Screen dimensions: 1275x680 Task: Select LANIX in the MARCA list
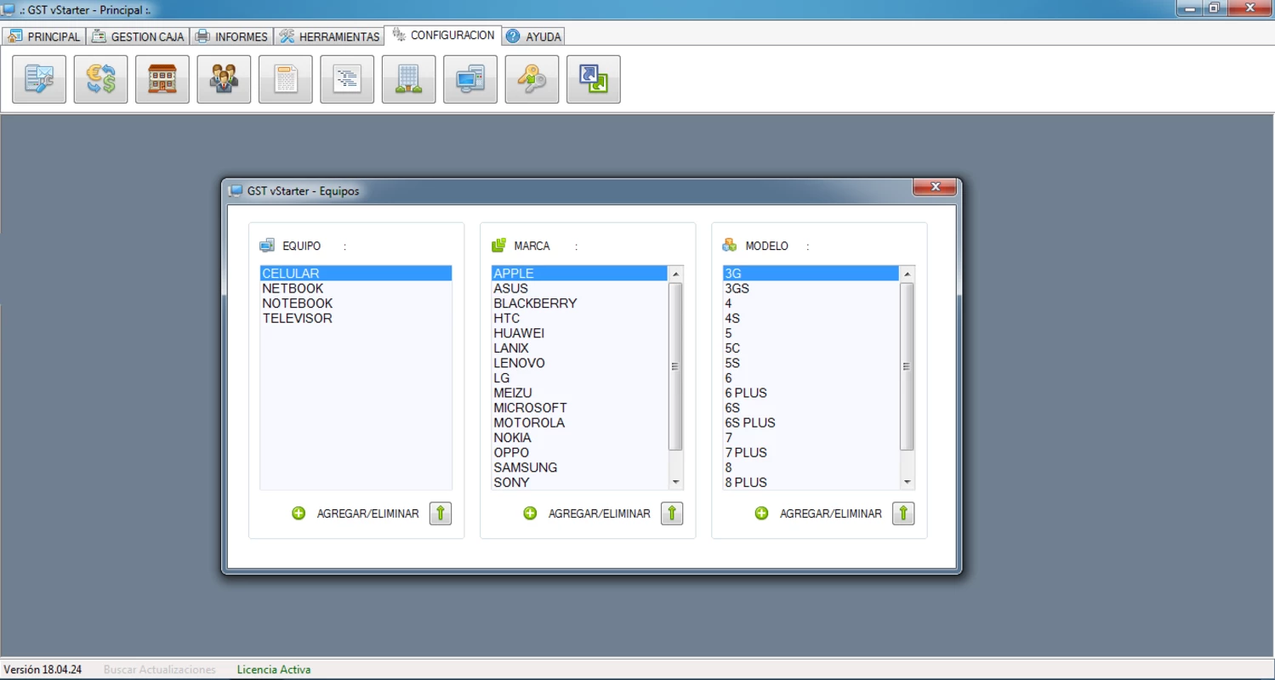pyautogui.click(x=580, y=348)
